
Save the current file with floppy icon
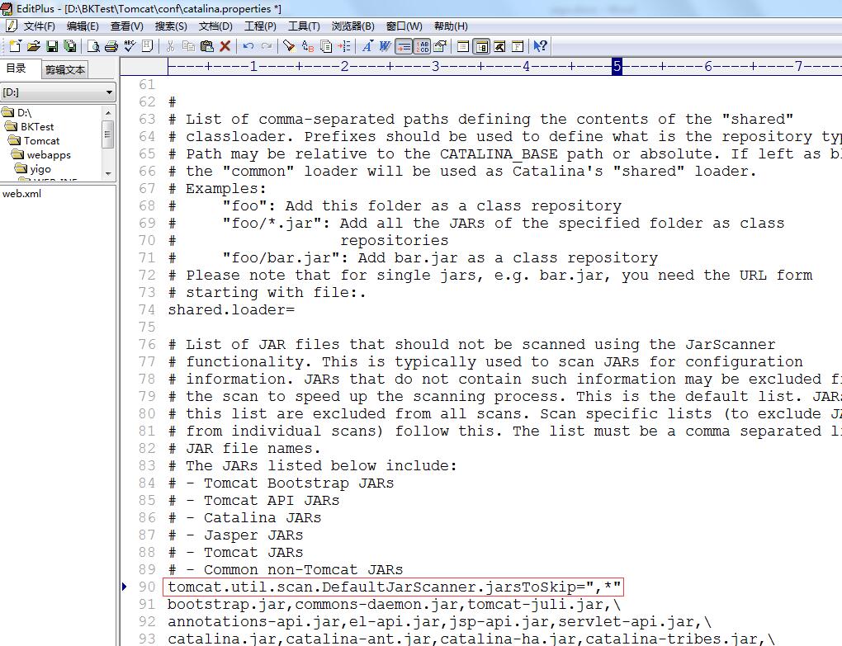point(52,46)
